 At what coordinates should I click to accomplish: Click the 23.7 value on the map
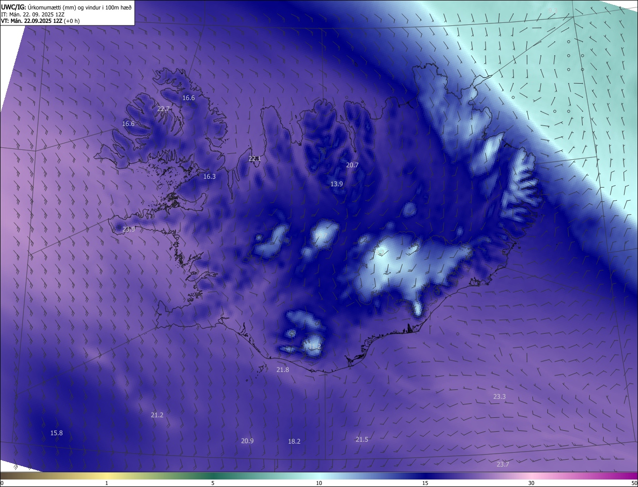click(x=503, y=464)
